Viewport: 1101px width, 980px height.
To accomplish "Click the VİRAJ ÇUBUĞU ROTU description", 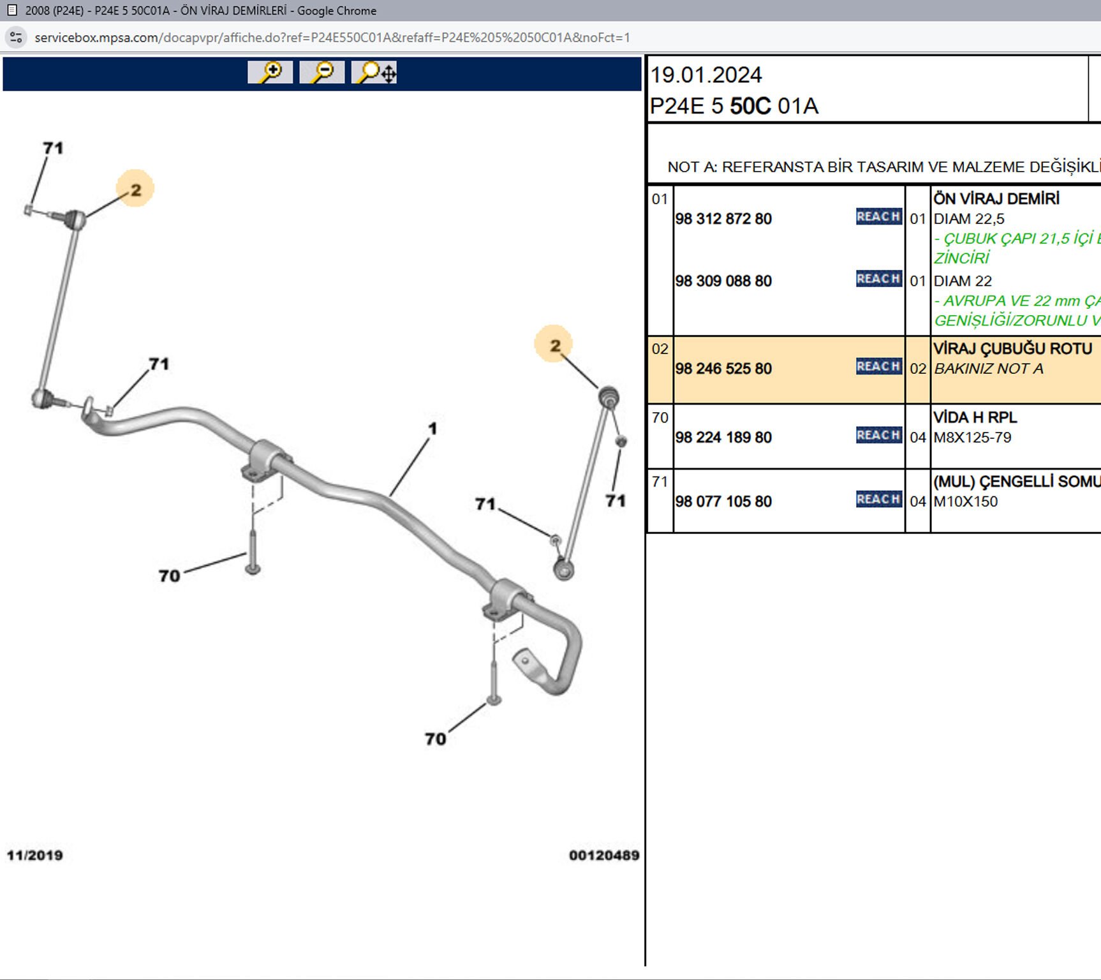I will 1012,349.
